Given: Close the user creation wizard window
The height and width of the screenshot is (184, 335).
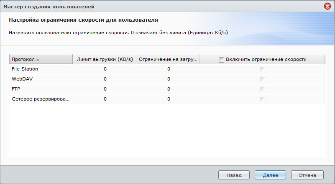Looking at the screenshot, I should (327, 6).
